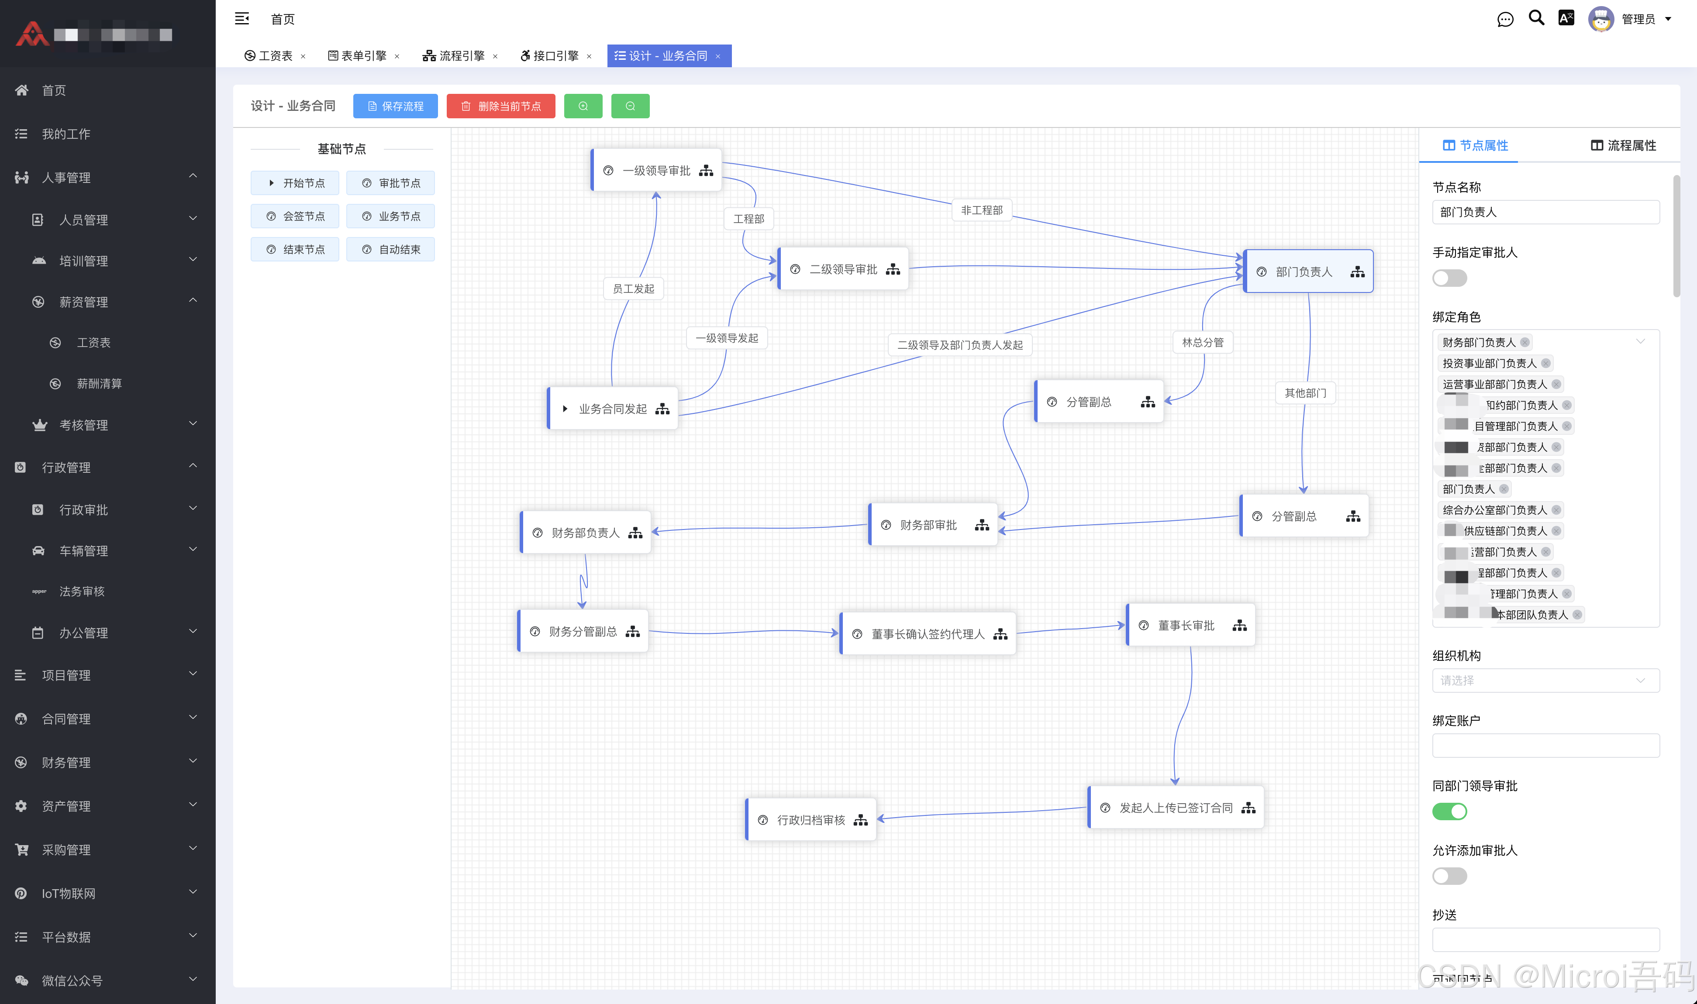Click the search magnifier icon
1697x1004 pixels.
1536,17
